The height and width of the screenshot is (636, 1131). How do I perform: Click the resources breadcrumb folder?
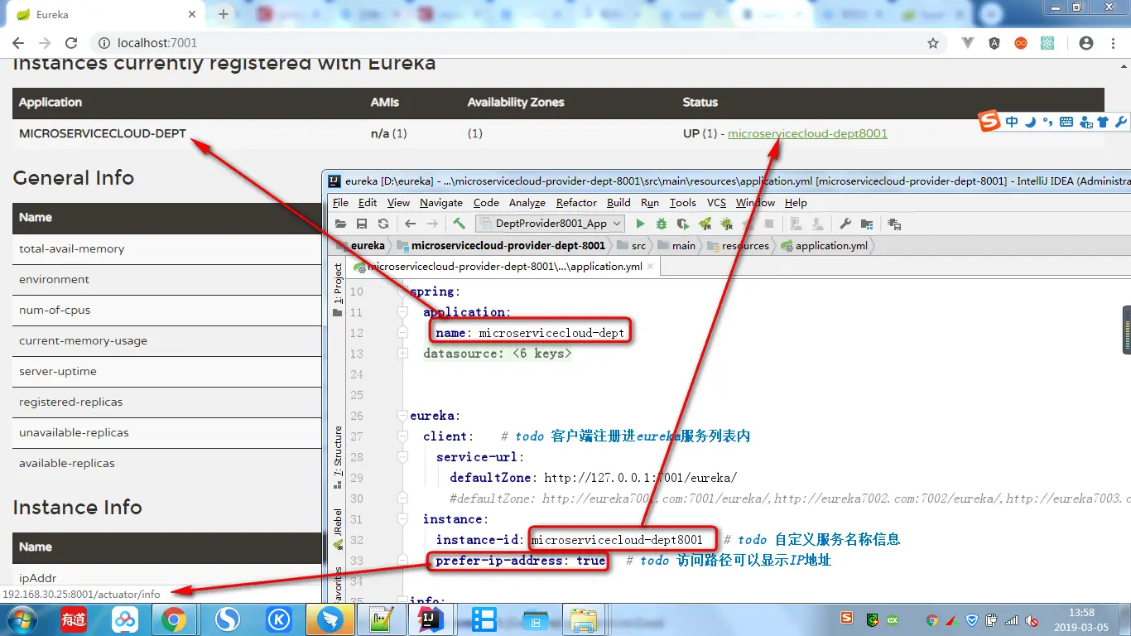click(737, 246)
